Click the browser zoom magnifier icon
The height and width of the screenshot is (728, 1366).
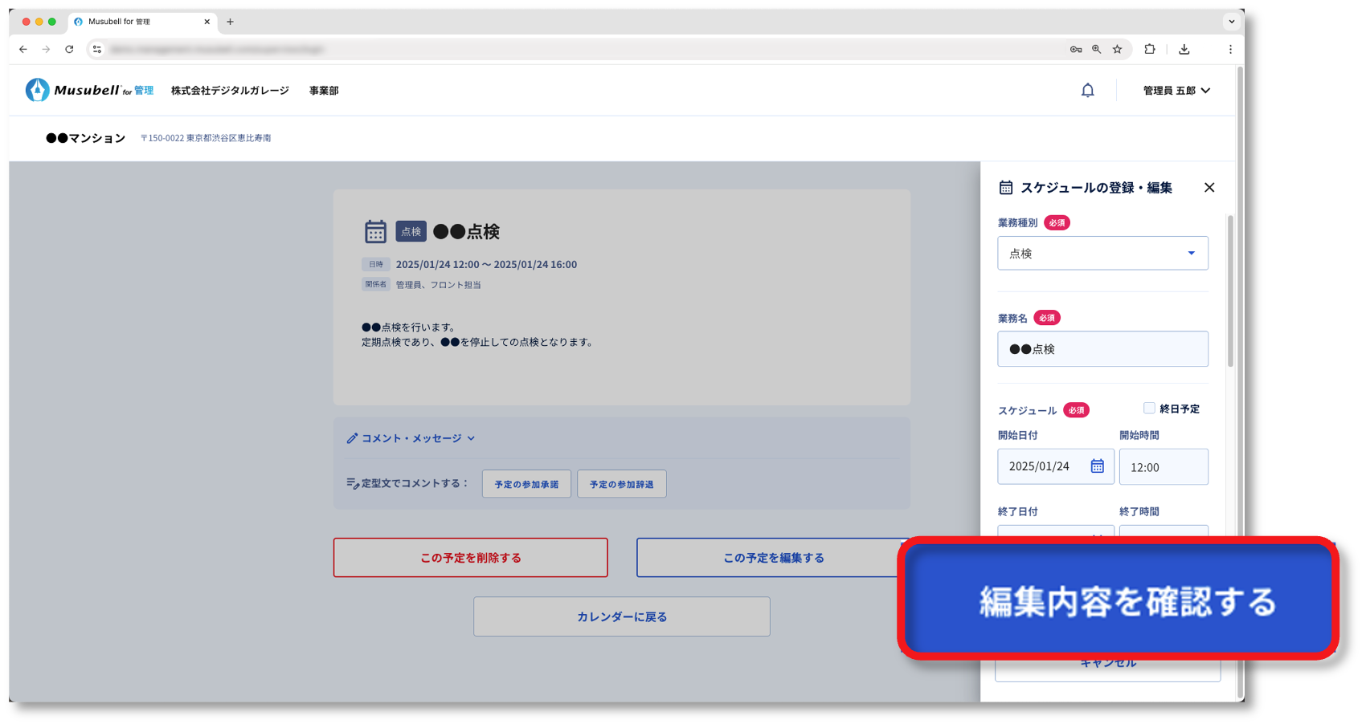point(1096,49)
